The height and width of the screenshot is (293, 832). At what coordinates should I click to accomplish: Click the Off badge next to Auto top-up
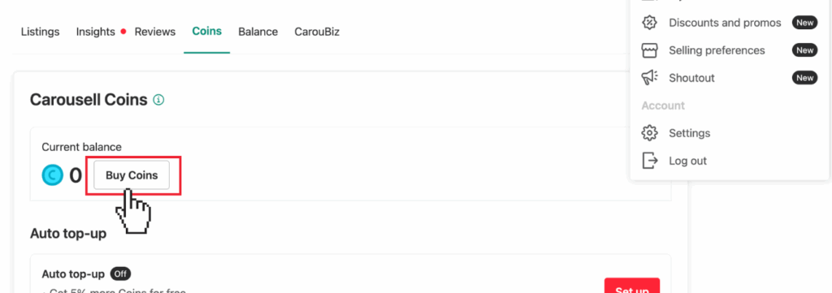(120, 274)
